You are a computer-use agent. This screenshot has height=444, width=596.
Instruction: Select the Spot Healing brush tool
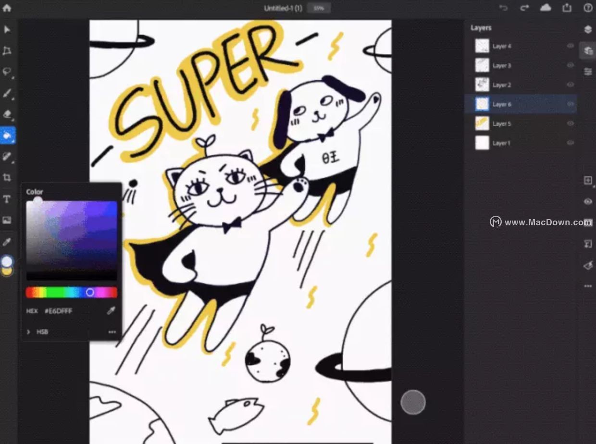point(7,156)
